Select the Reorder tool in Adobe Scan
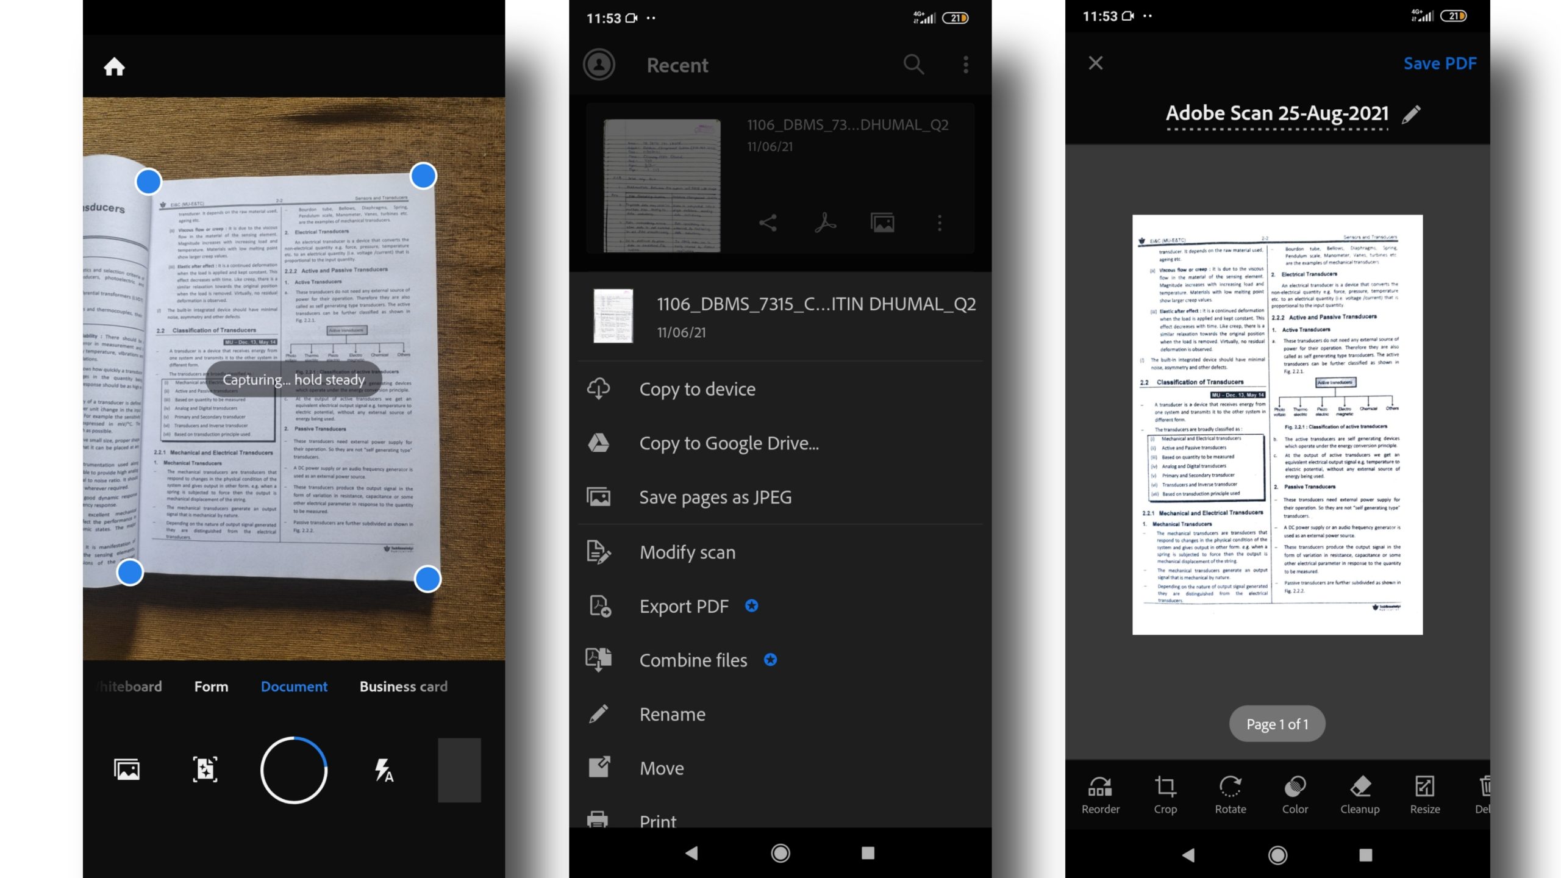Viewport: 1561px width, 878px height. 1100,793
